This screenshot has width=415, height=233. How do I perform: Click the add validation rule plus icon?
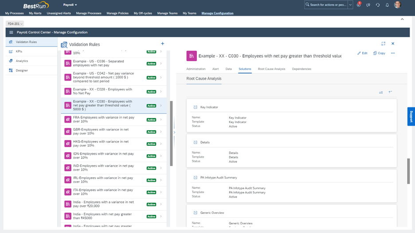pos(163,44)
